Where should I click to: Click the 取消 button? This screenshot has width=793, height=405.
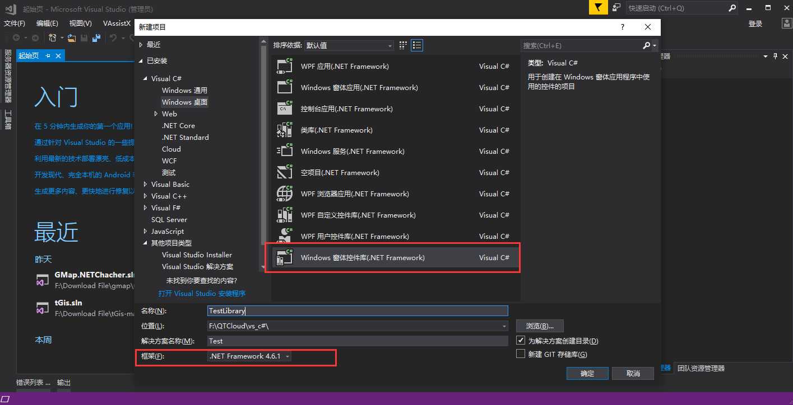[x=633, y=373]
